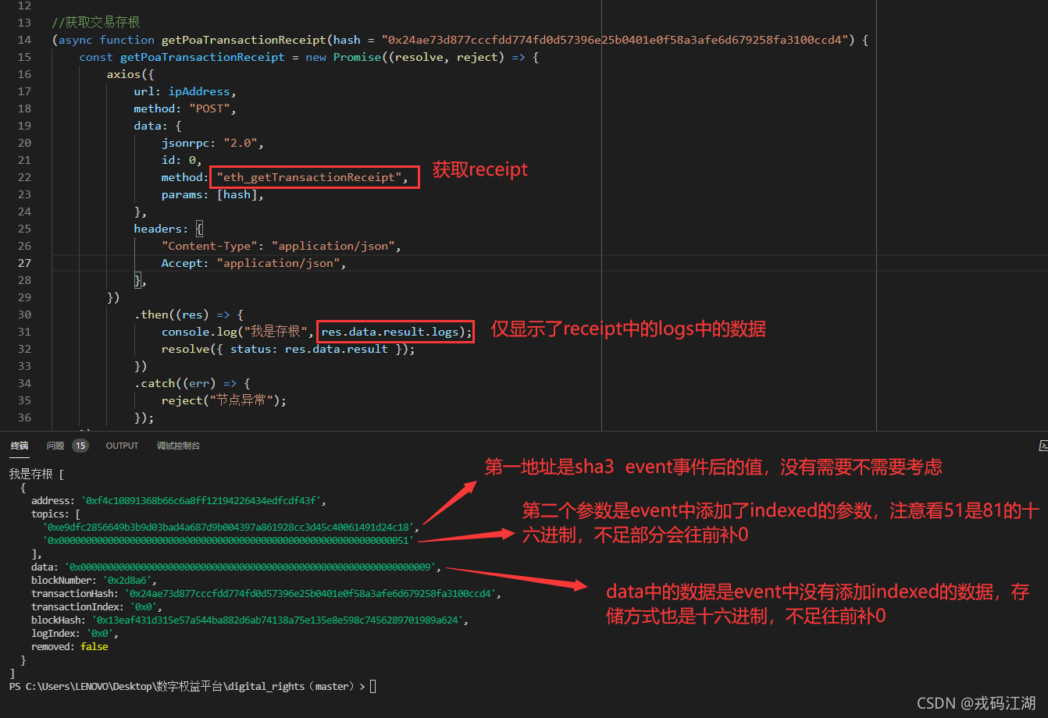This screenshot has width=1048, height=718.
Task: Click 'res.data.result.logs' on line 31
Action: (x=390, y=332)
